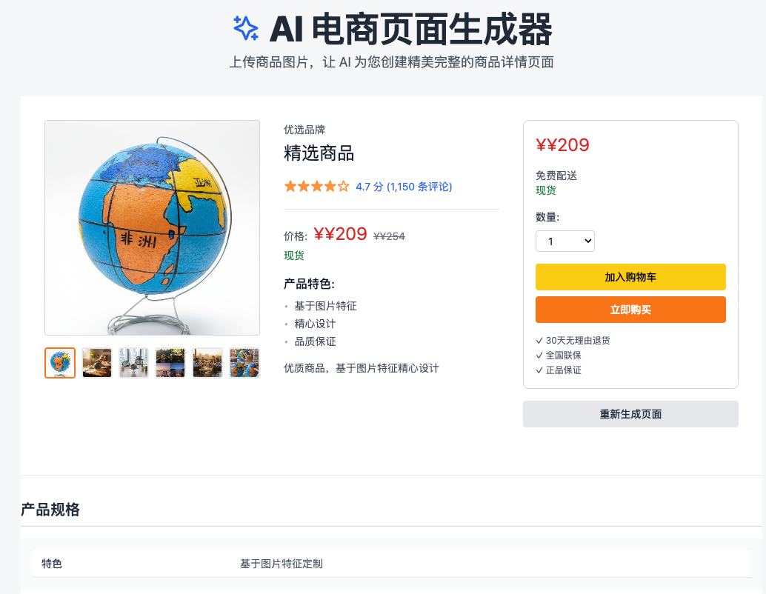
Task: Select the third thumbnail with office window
Action: (134, 363)
